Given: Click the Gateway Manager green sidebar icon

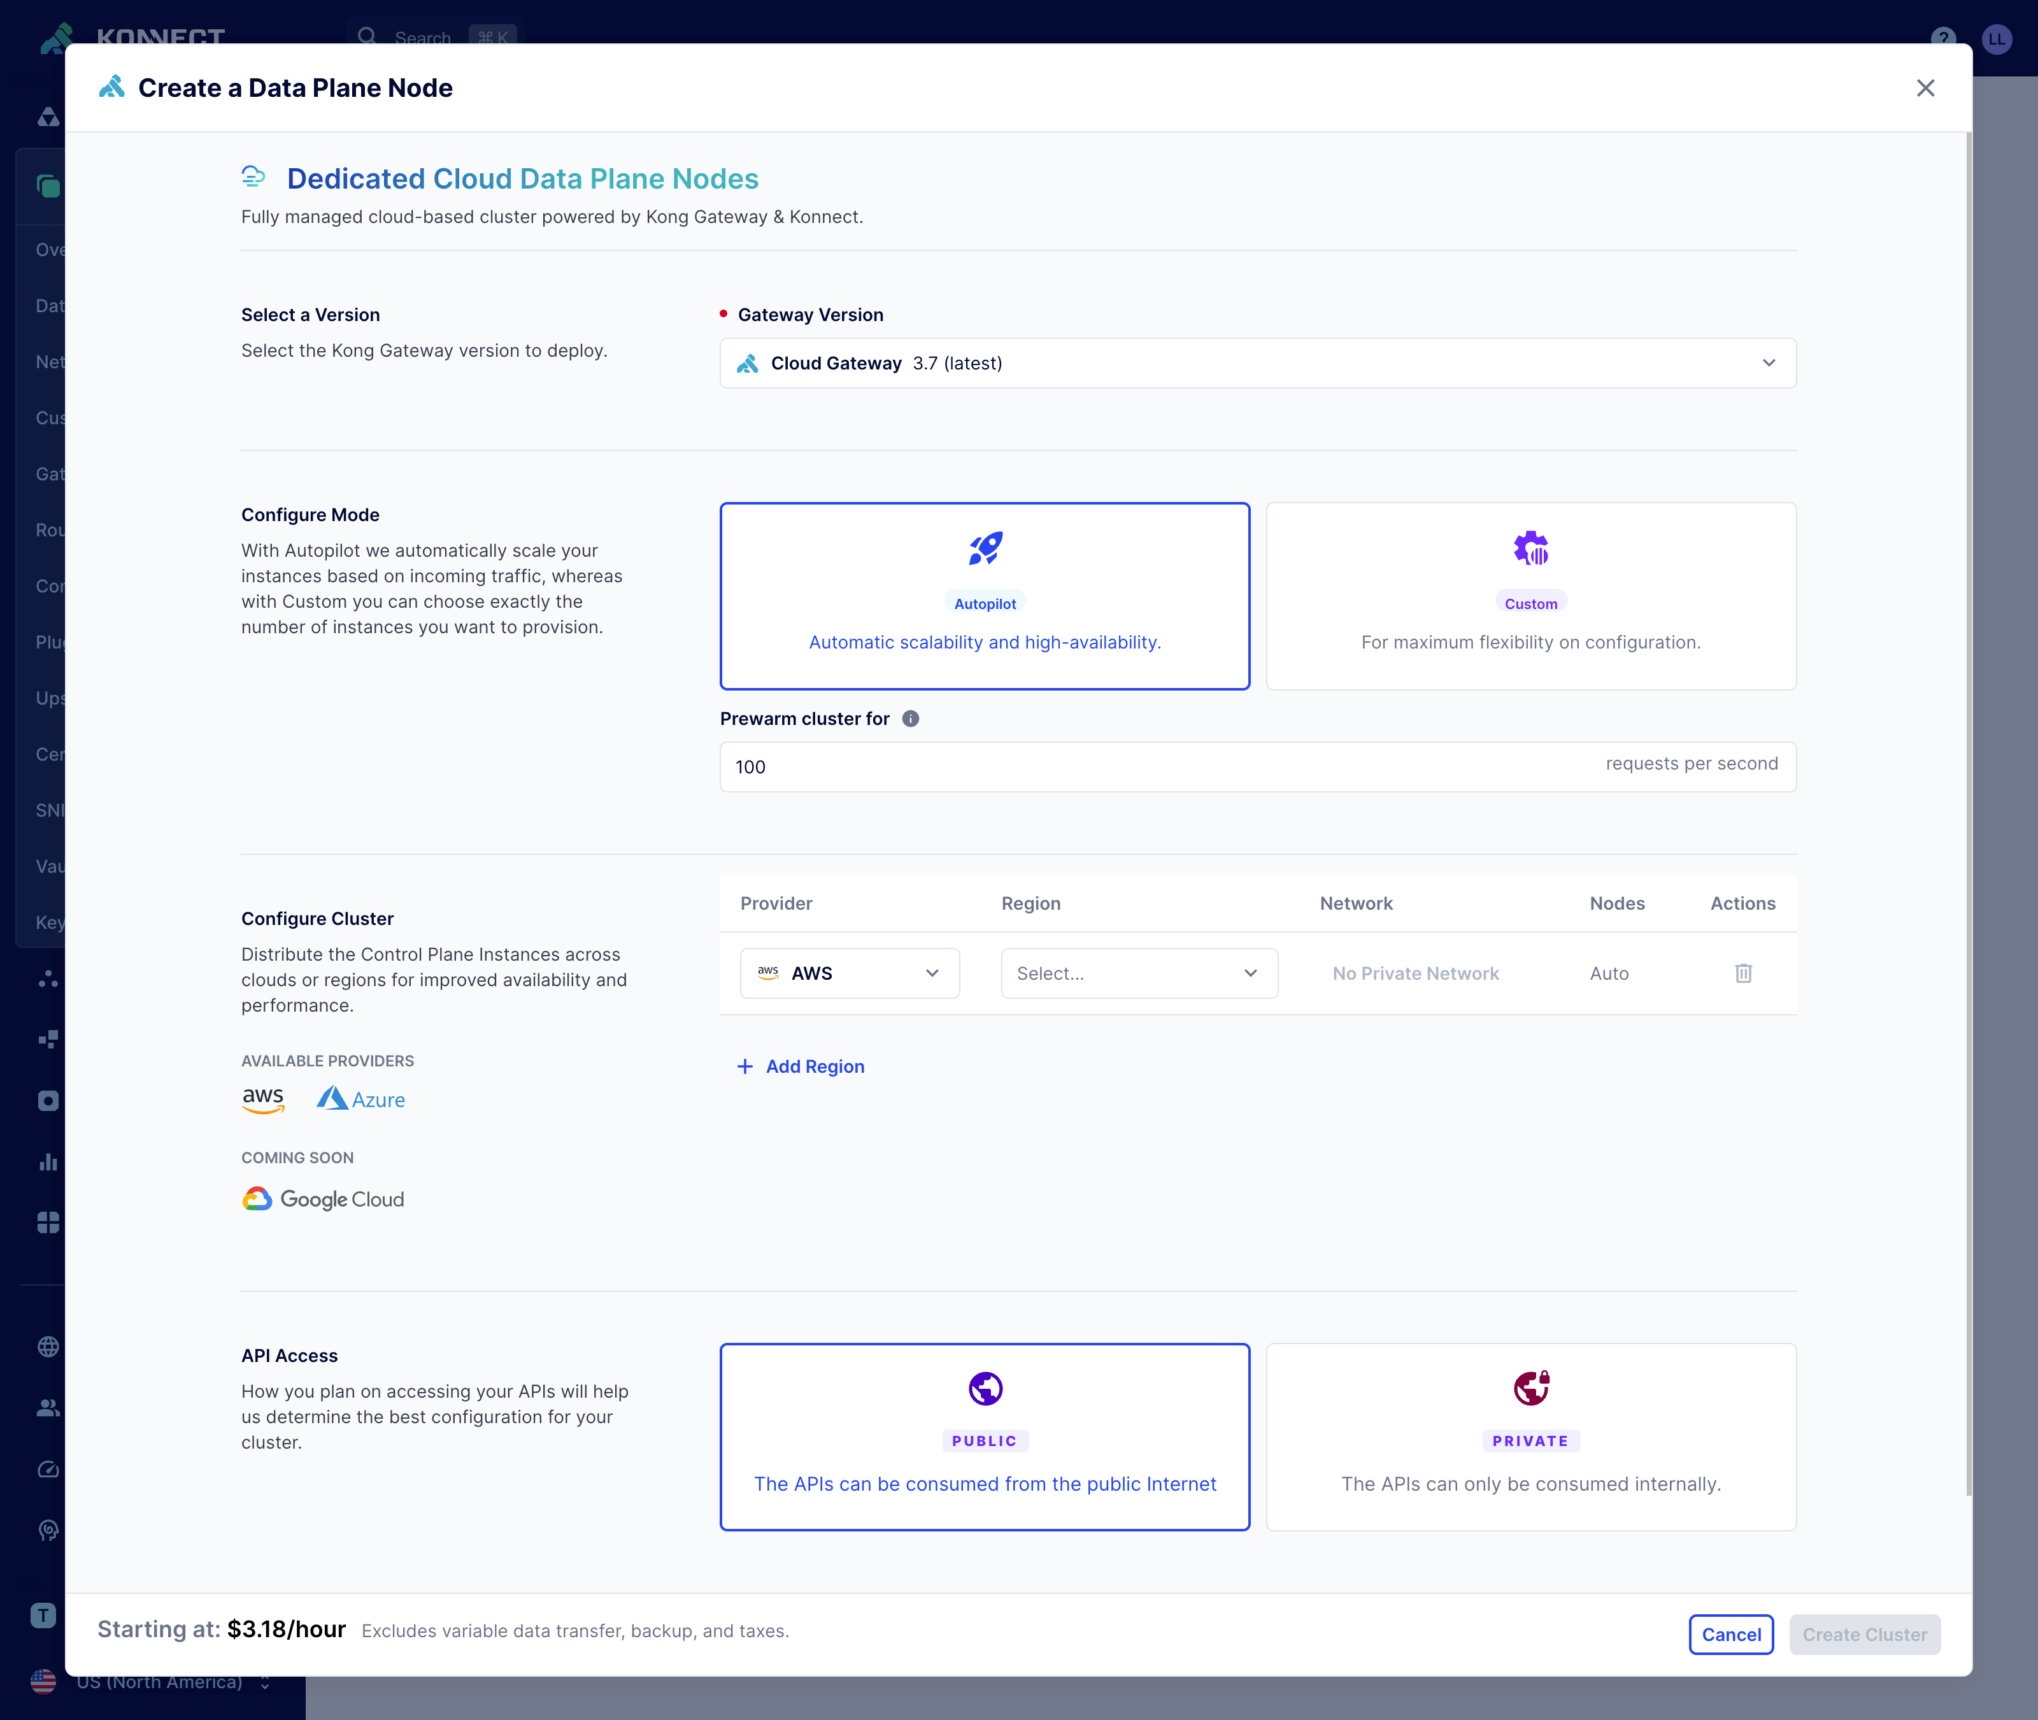Looking at the screenshot, I should coord(49,185).
